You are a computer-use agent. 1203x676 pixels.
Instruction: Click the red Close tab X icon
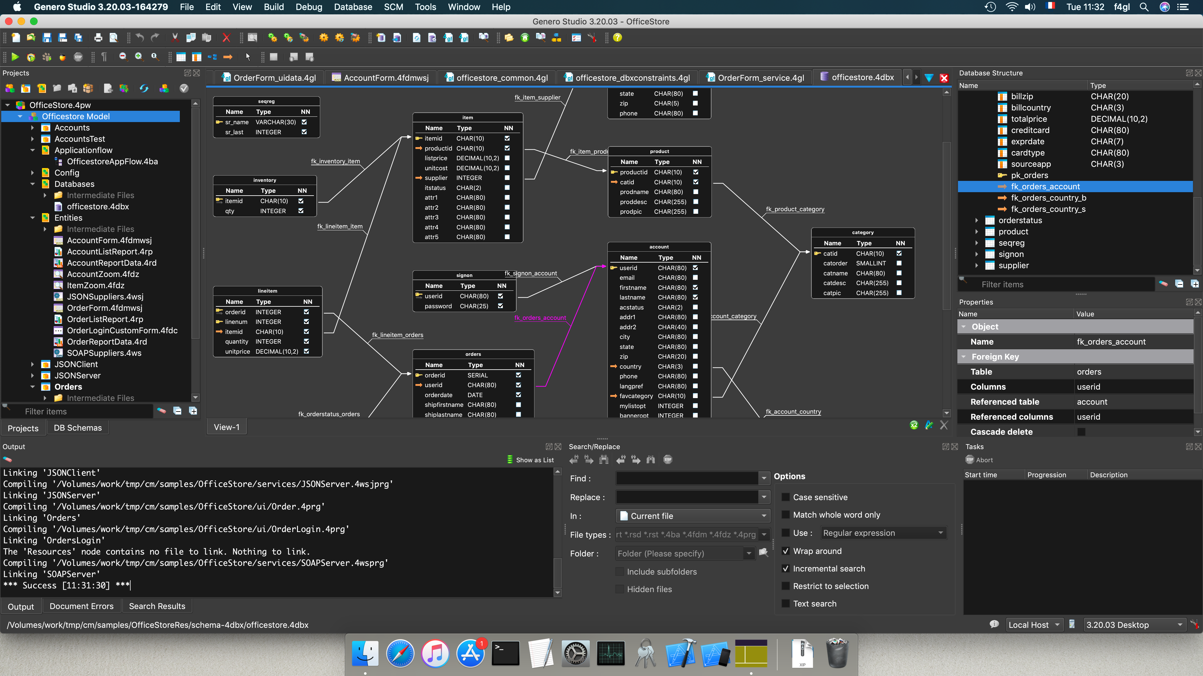pyautogui.click(x=944, y=78)
